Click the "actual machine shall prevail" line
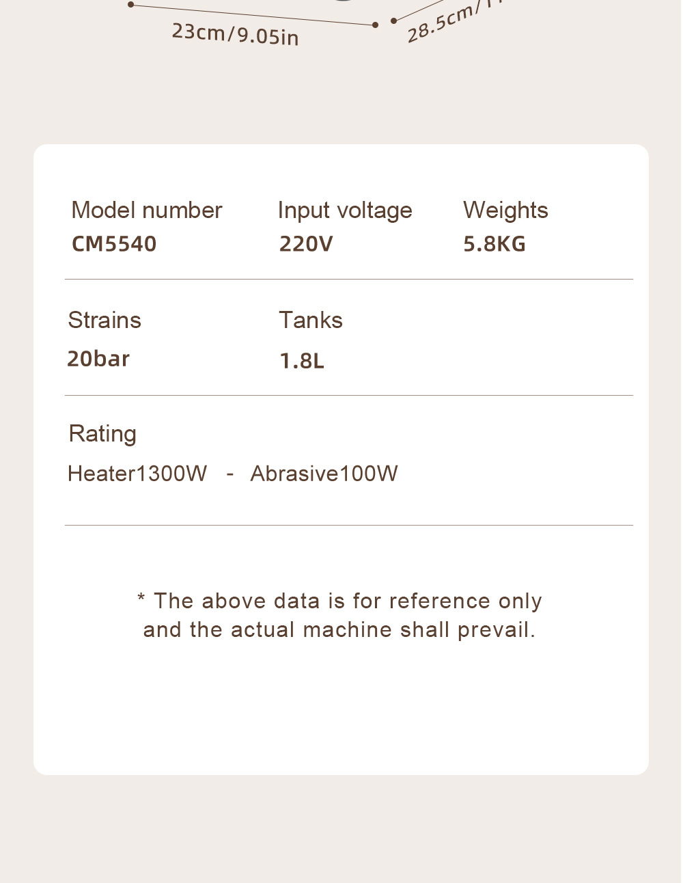Screen dimensions: 683x883 [x=339, y=629]
